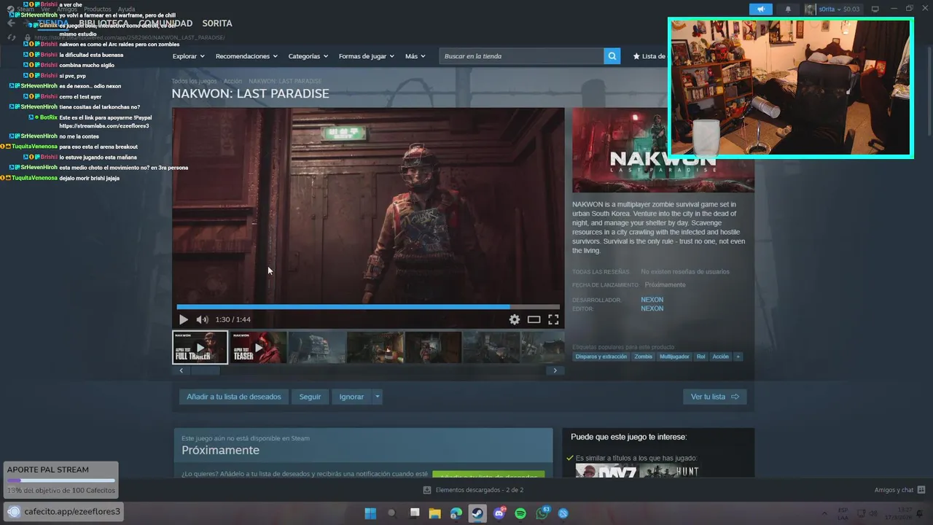Open the notifications bell icon
Image resolution: width=933 pixels, height=525 pixels.
point(788,9)
